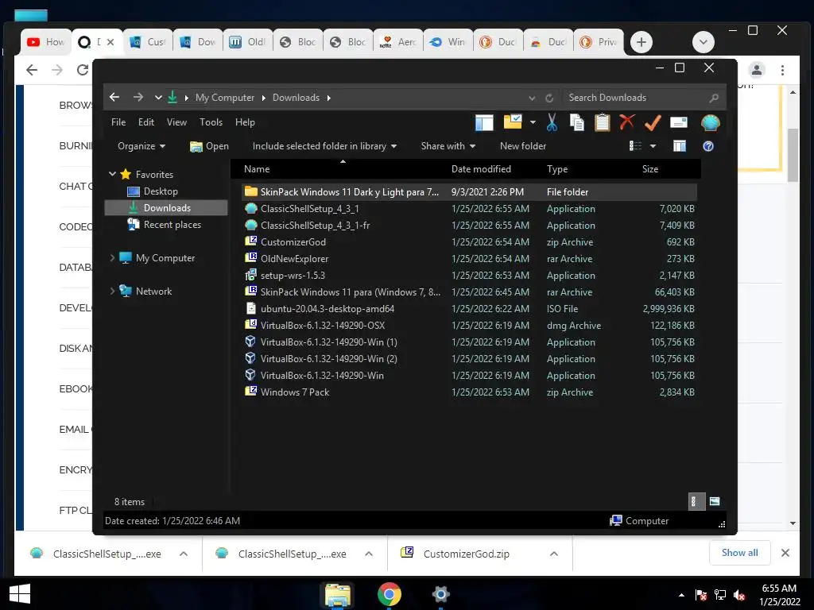Image resolution: width=814 pixels, height=610 pixels.
Task: Open the Help menu
Action: (245, 122)
